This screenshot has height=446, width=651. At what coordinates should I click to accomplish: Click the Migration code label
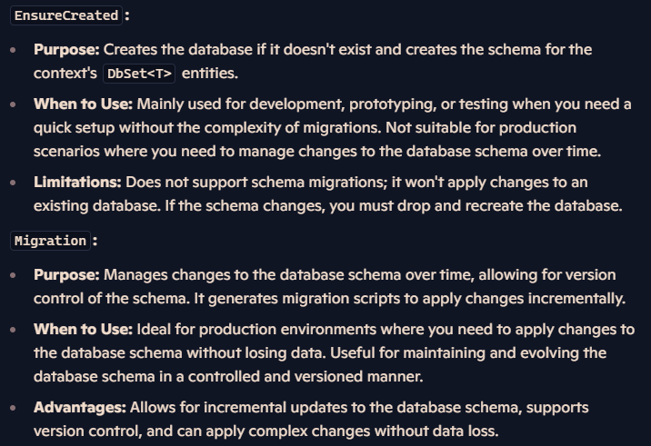50,241
